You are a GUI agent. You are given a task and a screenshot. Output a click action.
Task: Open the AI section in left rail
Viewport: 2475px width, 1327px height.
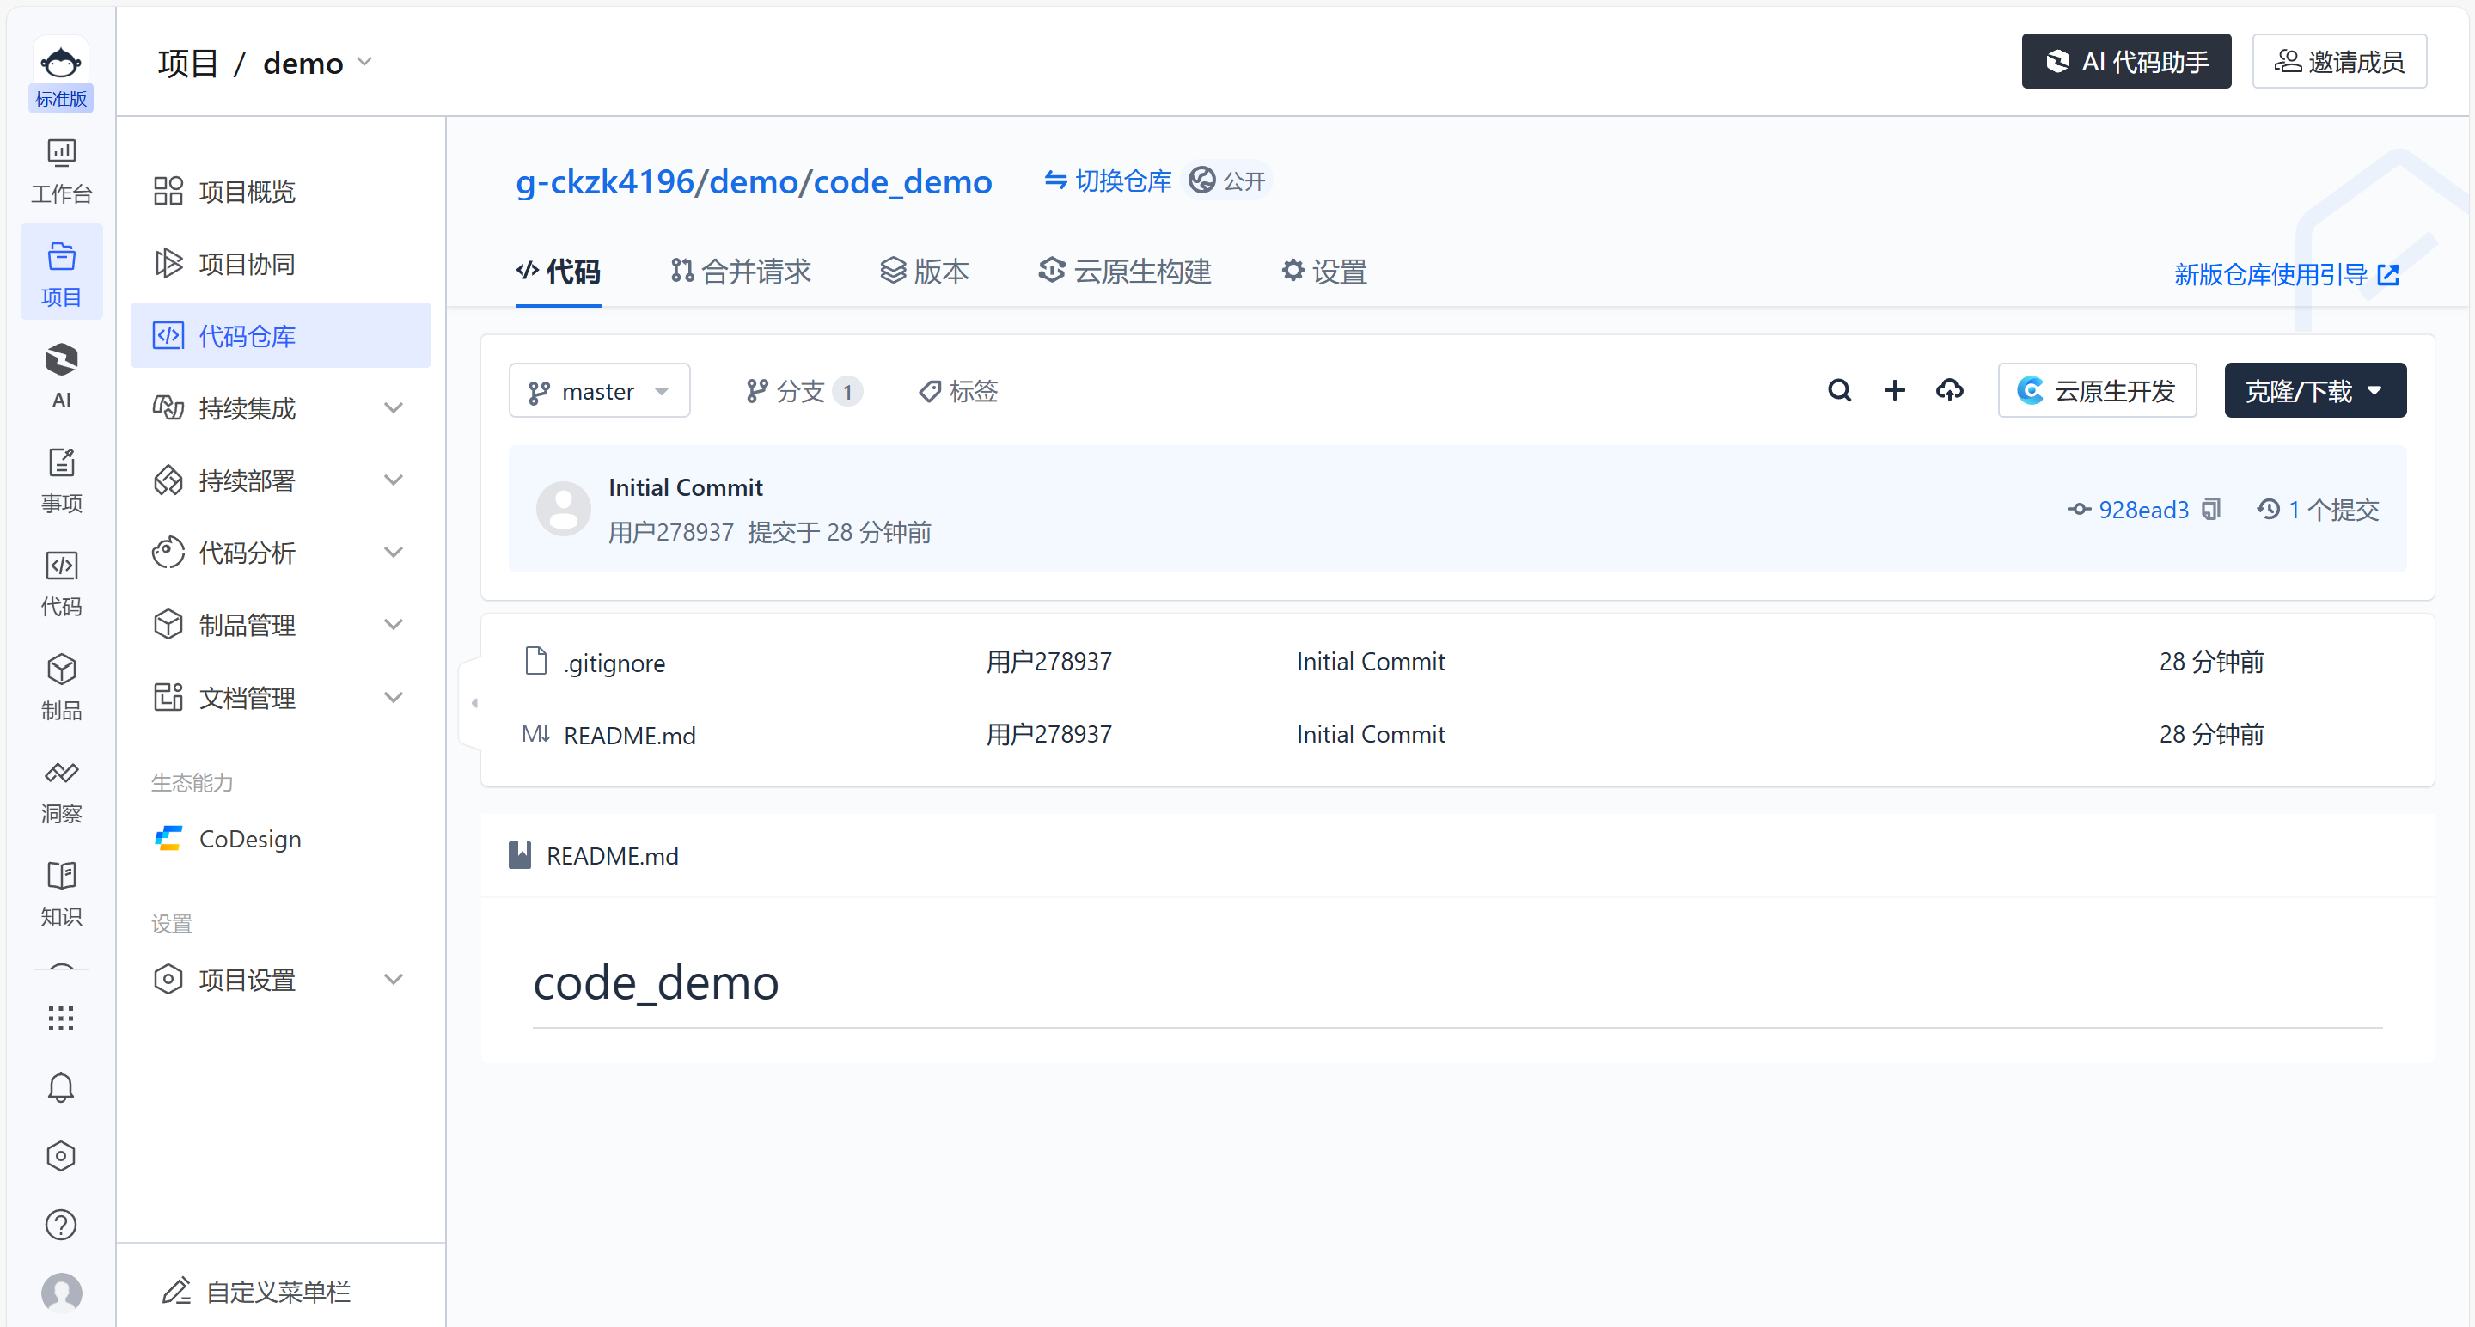(x=60, y=375)
